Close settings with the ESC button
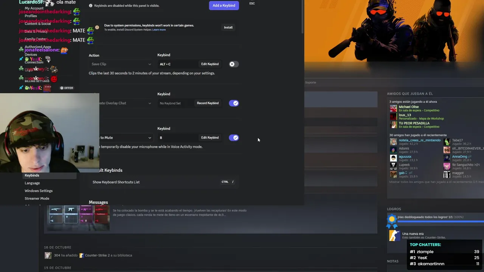The image size is (484, 272). (x=252, y=3)
